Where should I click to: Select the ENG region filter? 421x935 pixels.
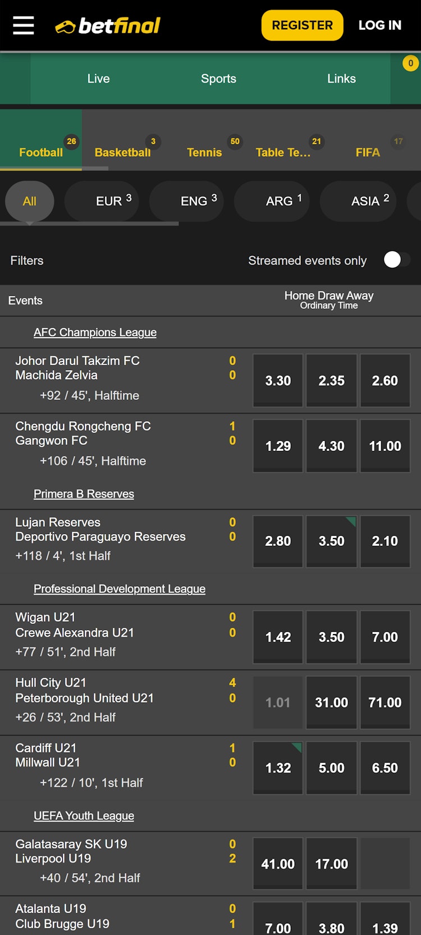(194, 201)
